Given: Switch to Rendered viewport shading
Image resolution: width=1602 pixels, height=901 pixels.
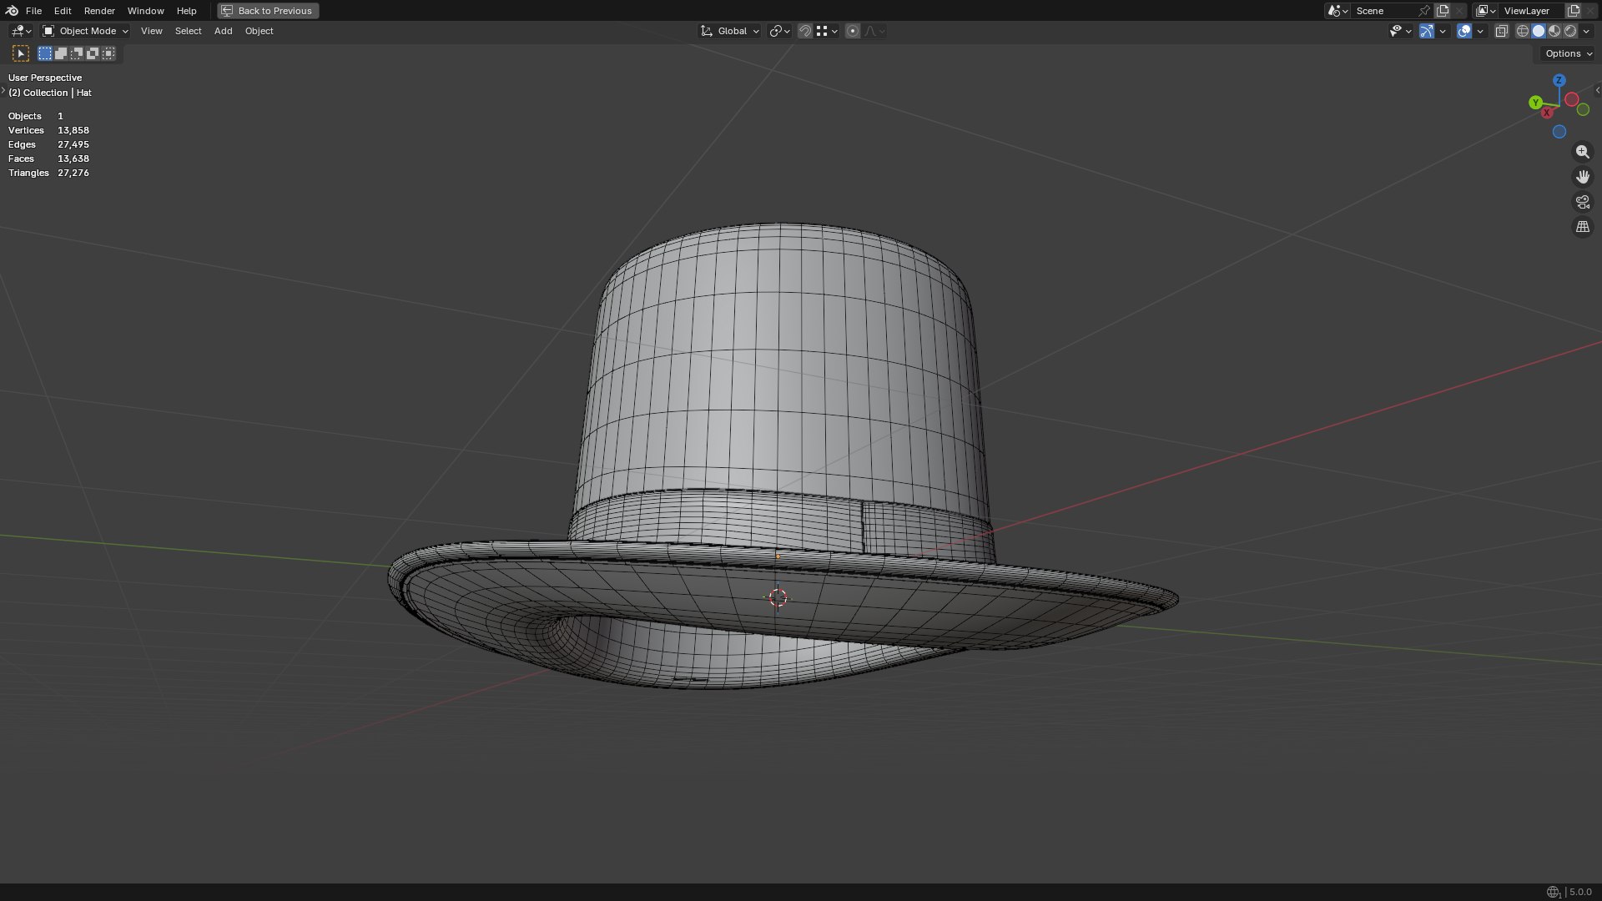Looking at the screenshot, I should click(1570, 31).
